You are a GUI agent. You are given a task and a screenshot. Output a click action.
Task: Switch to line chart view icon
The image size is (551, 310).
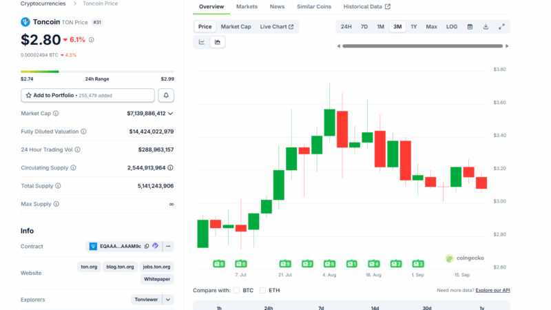(202, 42)
